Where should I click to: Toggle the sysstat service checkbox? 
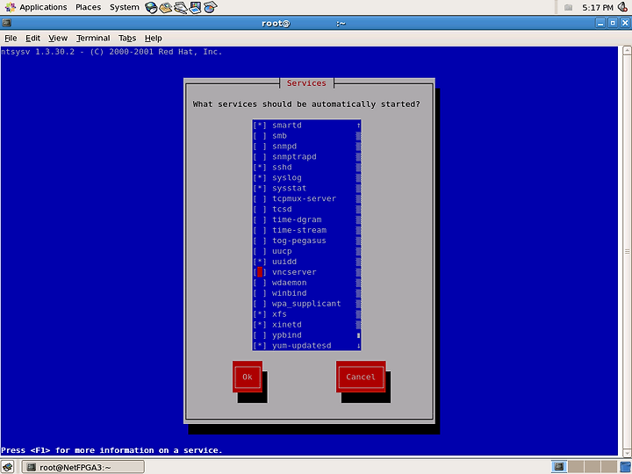tap(260, 188)
